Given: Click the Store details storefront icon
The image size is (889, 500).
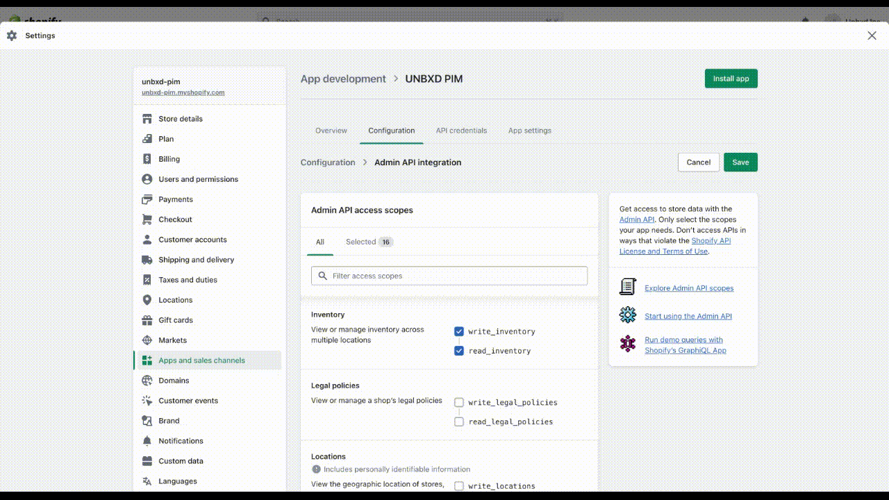Looking at the screenshot, I should 147,119.
